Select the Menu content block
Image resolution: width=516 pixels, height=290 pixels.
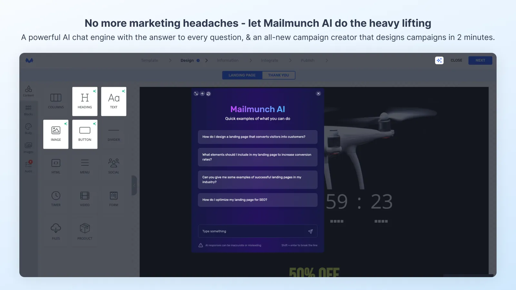[x=85, y=167]
